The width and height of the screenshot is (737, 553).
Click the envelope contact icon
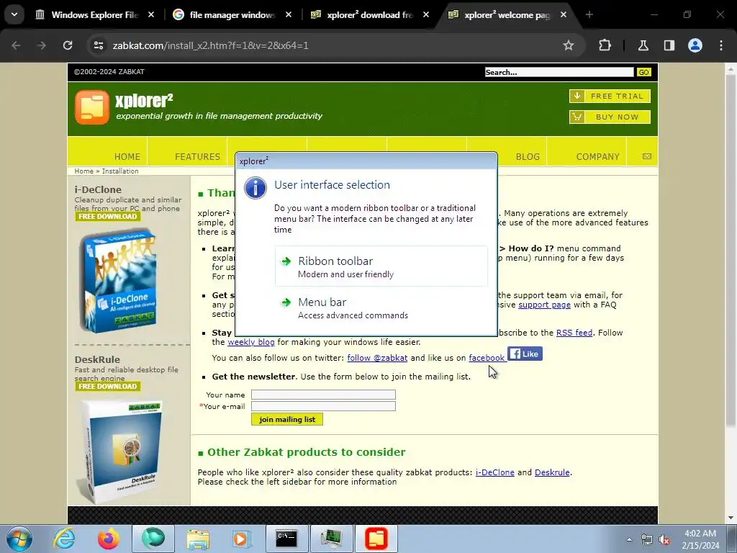click(x=647, y=156)
